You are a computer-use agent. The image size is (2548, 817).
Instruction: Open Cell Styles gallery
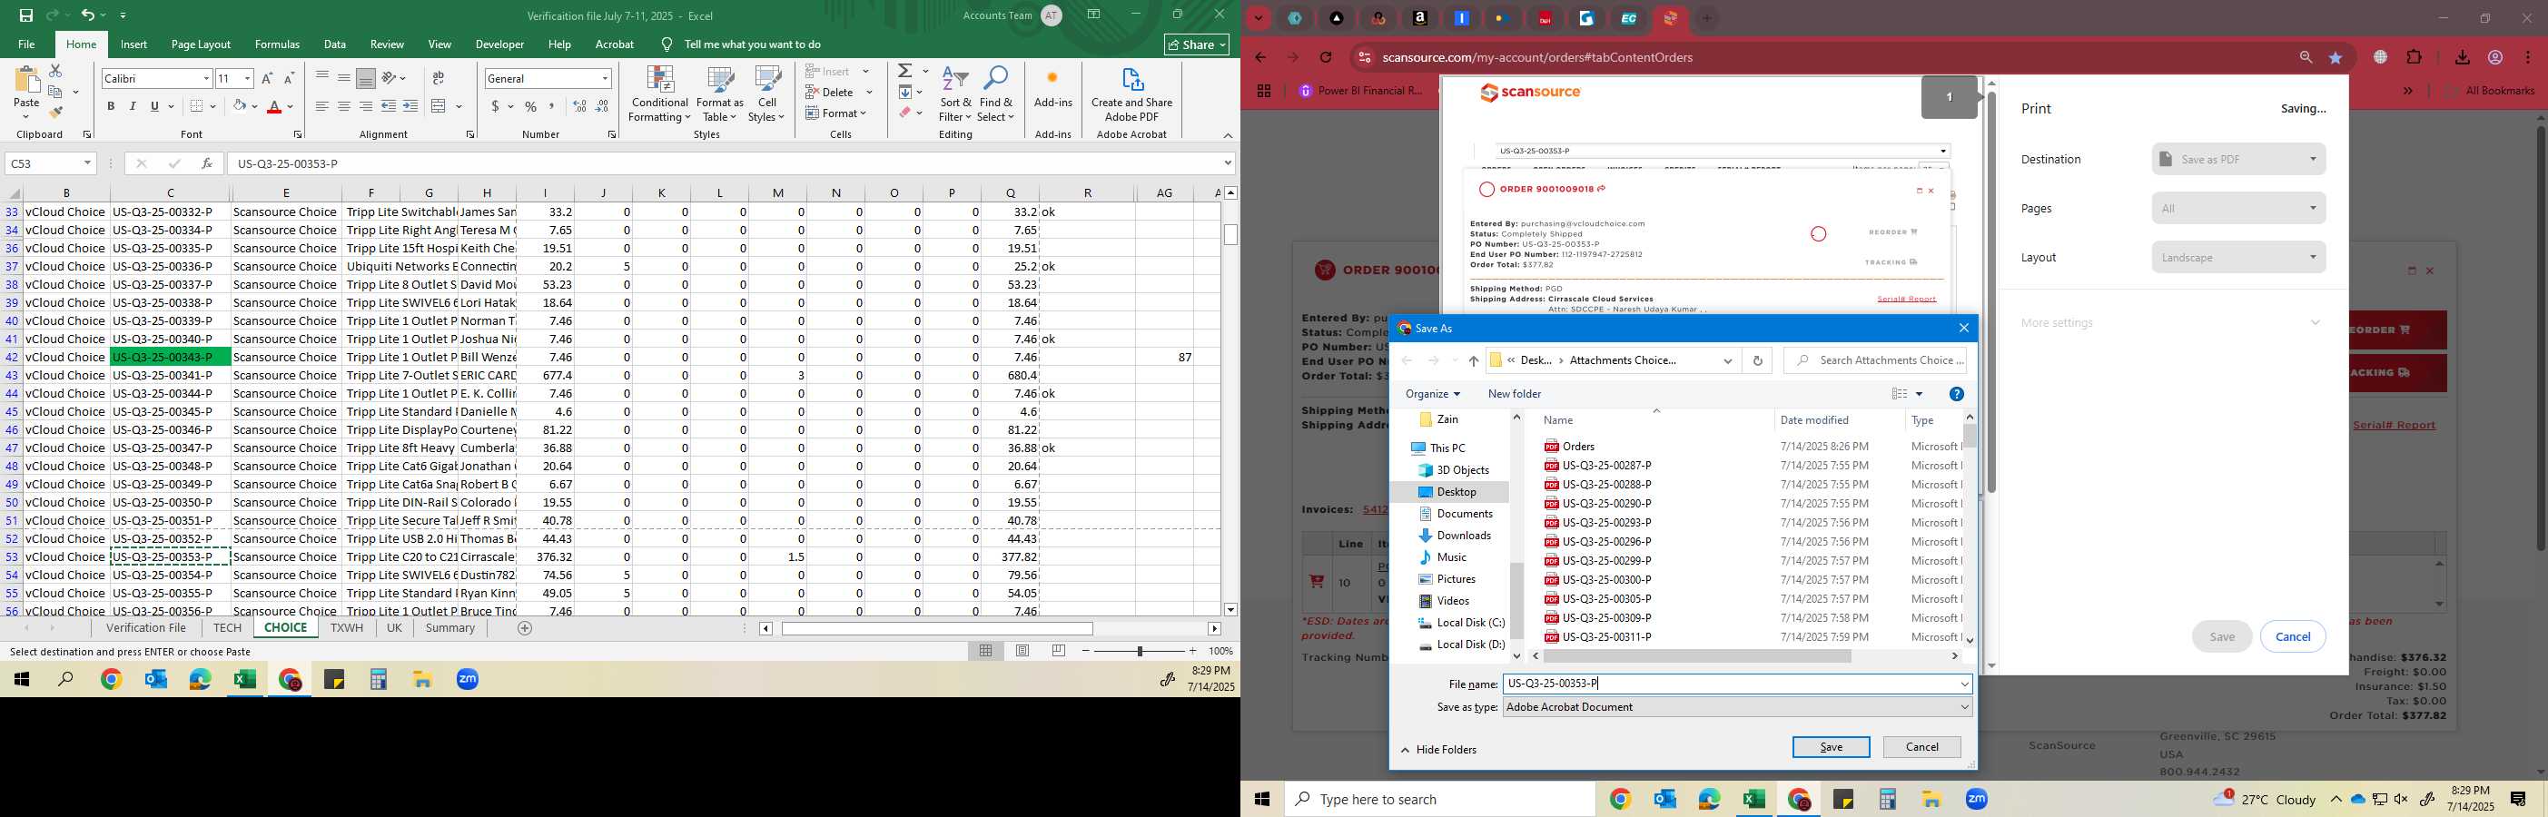point(766,94)
